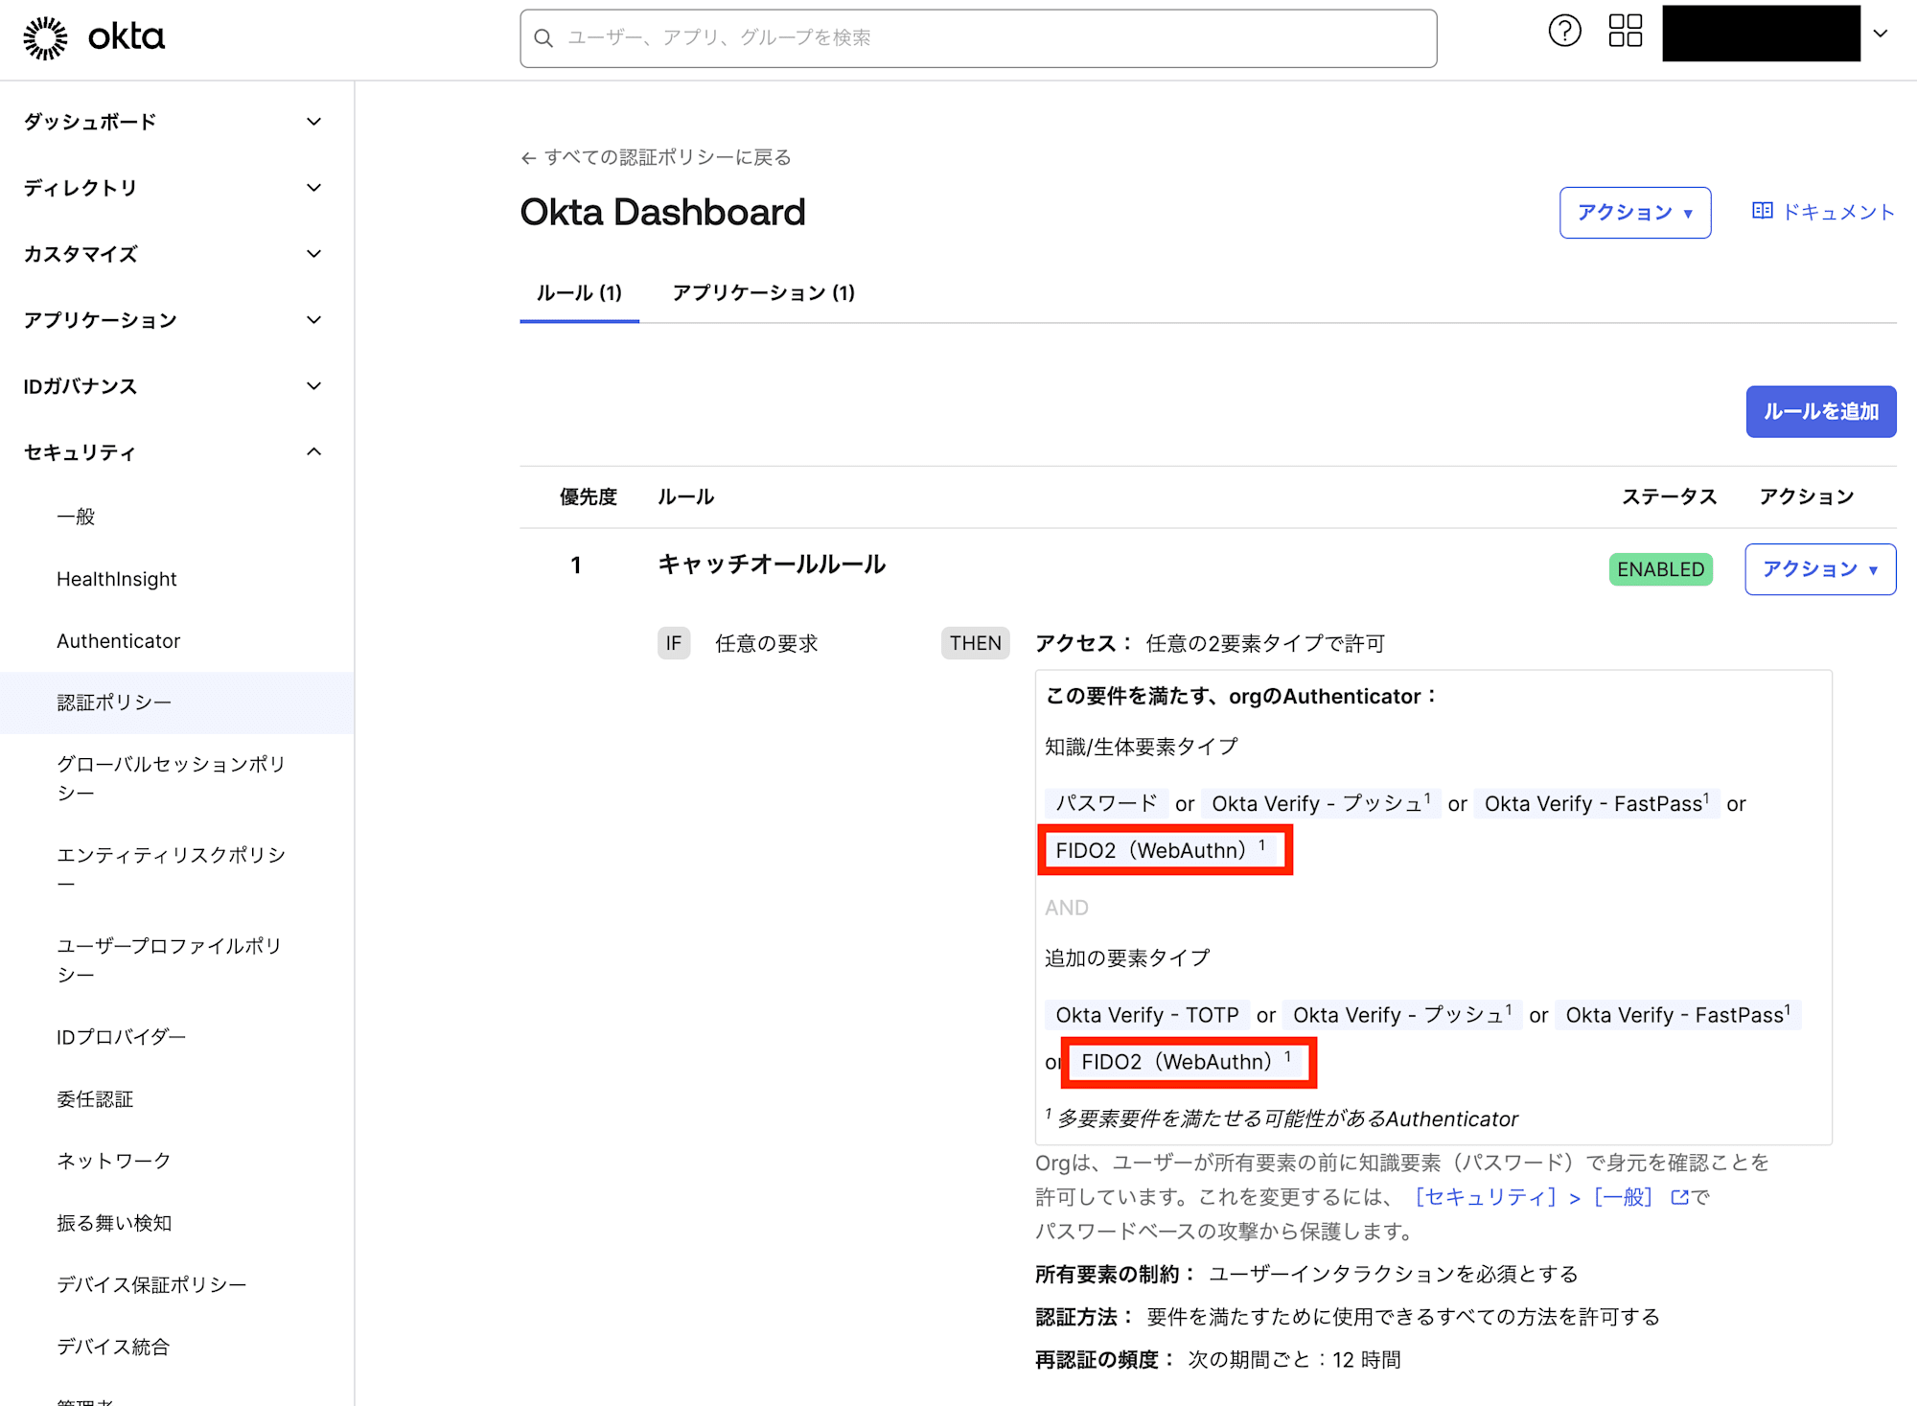Click the IF condition label

[674, 643]
